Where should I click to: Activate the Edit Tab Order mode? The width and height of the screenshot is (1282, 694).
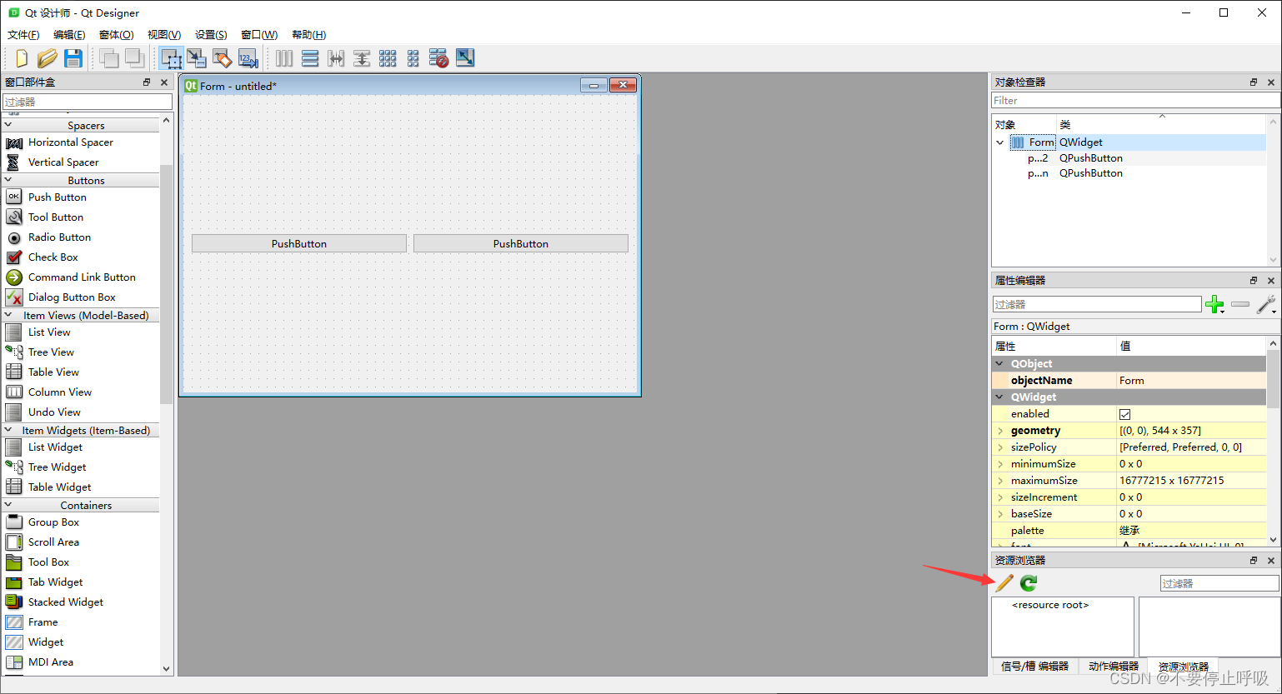(x=248, y=57)
